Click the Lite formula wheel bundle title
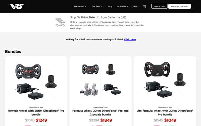Screen dimensions: 201x126 [165, 113]
